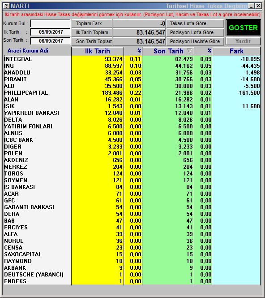Sort by Fark column header
The image size is (265, 298).
pyautogui.click(x=236, y=51)
